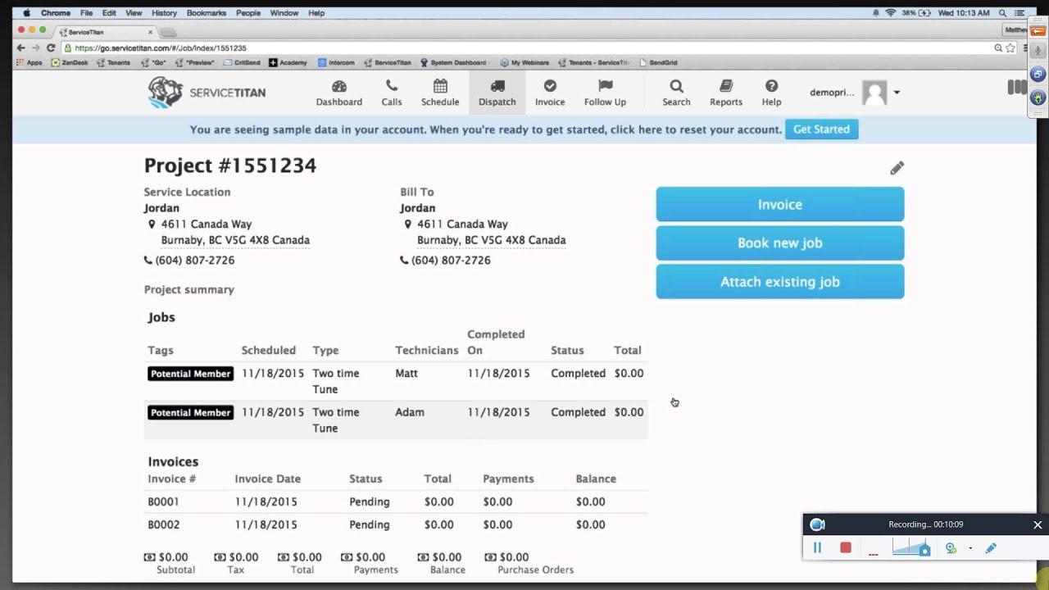Expand the user account dropdown arrow
Image resolution: width=1049 pixels, height=590 pixels.
(897, 93)
